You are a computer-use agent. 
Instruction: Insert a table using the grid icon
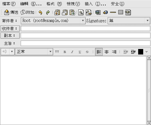point(121,12)
